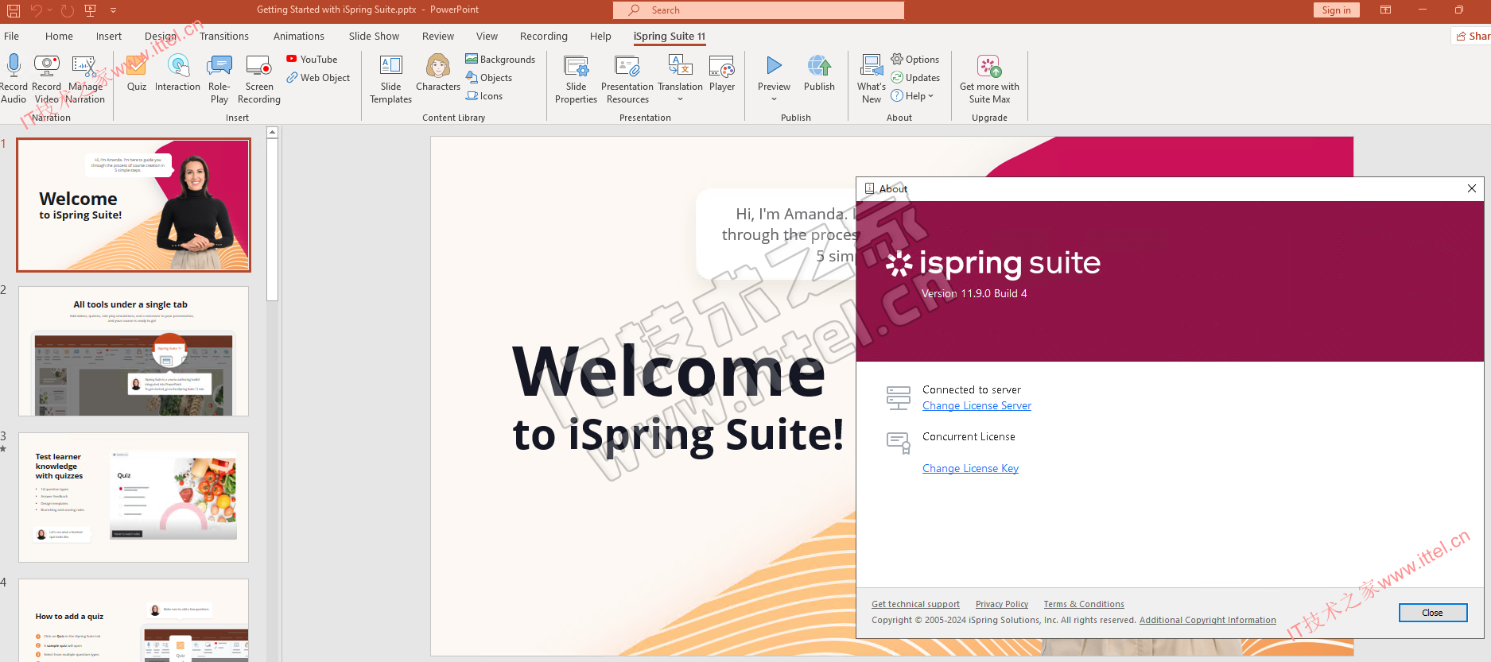Insert an Interaction
This screenshot has height=662, width=1491.
[177, 73]
